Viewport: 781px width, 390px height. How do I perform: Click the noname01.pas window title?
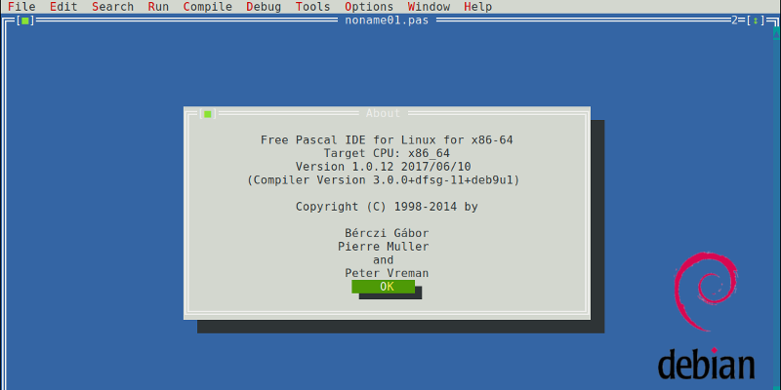pos(387,20)
